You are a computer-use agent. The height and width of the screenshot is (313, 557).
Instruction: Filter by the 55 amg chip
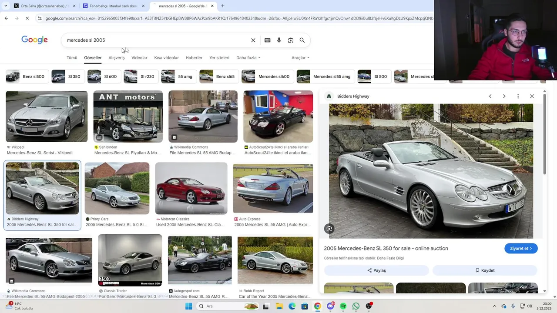coord(178,77)
